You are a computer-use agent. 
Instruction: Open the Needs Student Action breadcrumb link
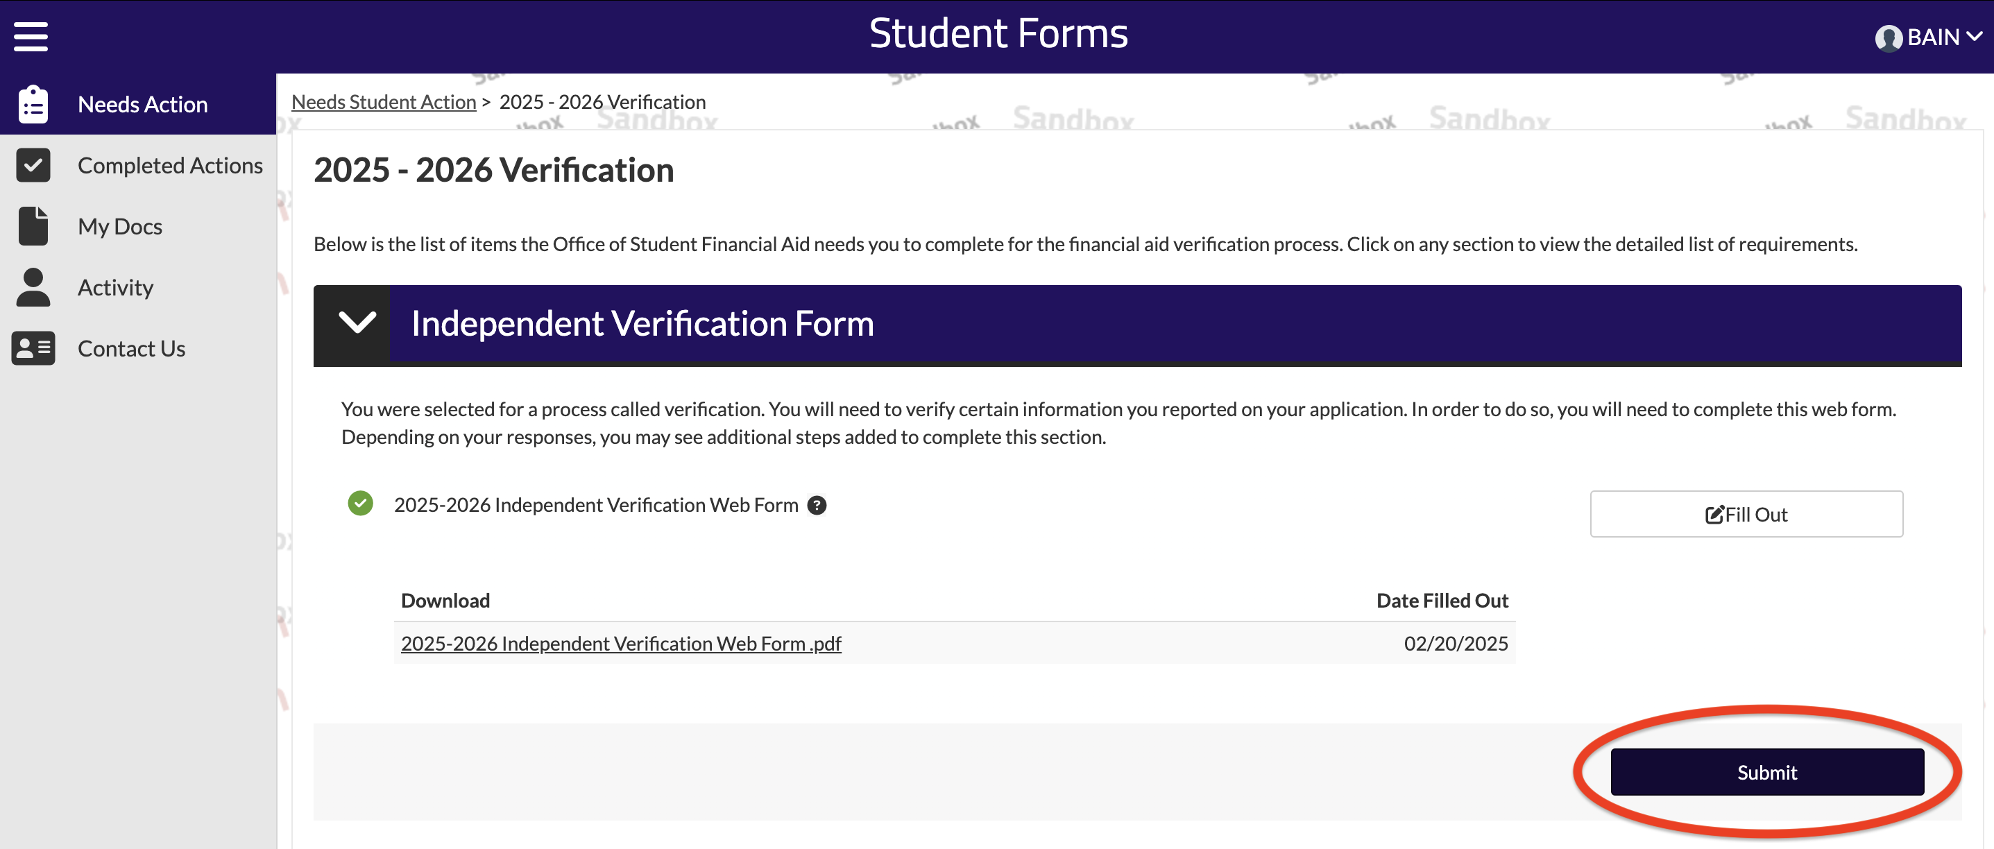pos(383,101)
